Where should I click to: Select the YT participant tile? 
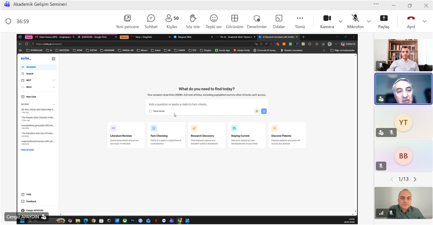403,122
